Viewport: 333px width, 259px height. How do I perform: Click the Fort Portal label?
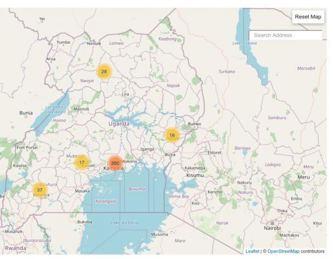pyautogui.click(x=27, y=147)
